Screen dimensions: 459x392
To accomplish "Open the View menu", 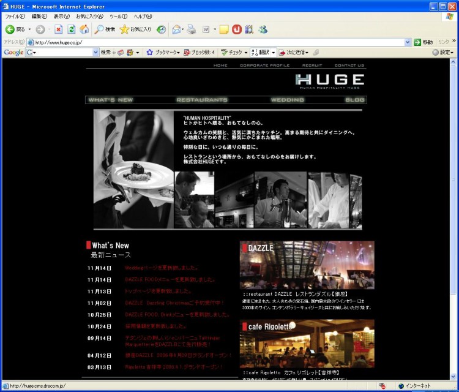I will click(61, 17).
